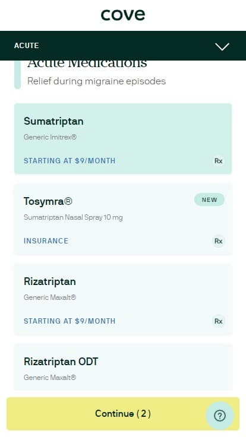The height and width of the screenshot is (437, 246).
Task: Click the Rx badge on Tosymra card
Action: (x=219, y=241)
